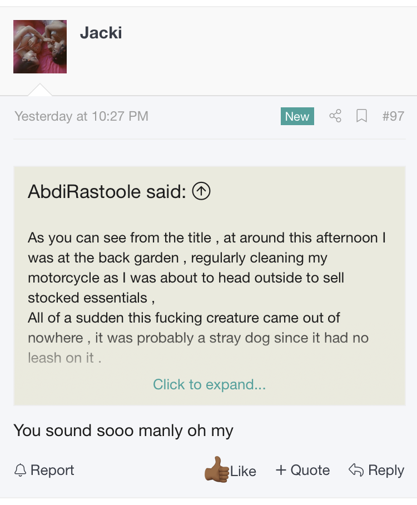Click the Yesterday at 10:27 PM timestamp
The height and width of the screenshot is (505, 417).
point(82,116)
